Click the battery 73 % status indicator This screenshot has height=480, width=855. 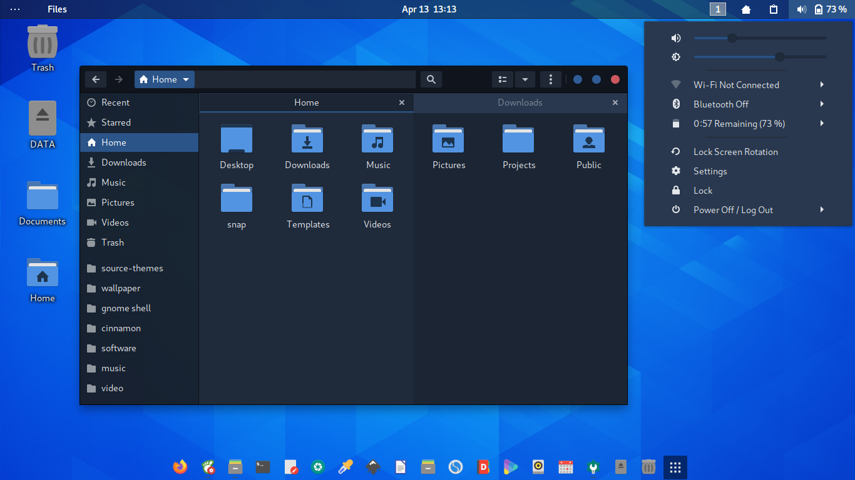click(x=831, y=9)
